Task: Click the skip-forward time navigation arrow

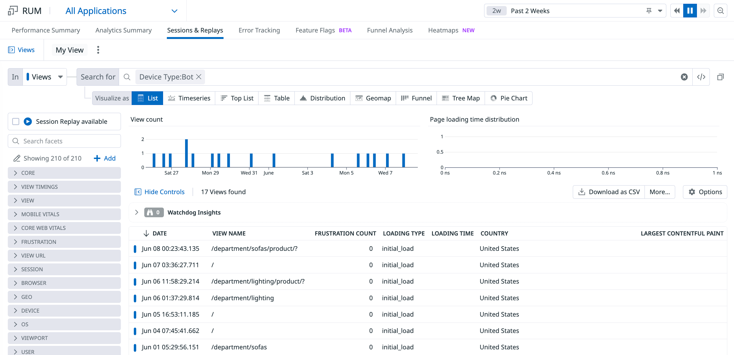Action: pyautogui.click(x=703, y=10)
